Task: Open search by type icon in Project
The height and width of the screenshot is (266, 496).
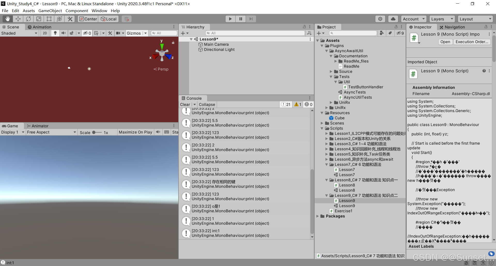Action: tap(382, 33)
